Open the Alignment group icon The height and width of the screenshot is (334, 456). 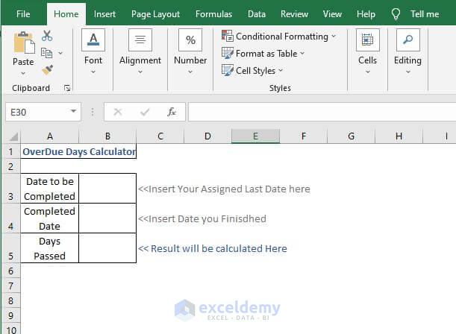pos(140,40)
